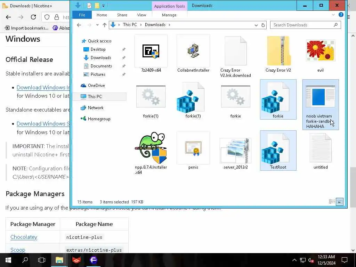The width and height of the screenshot is (356, 267).
Task: Open the Share ribbon tab
Action: 122,15
